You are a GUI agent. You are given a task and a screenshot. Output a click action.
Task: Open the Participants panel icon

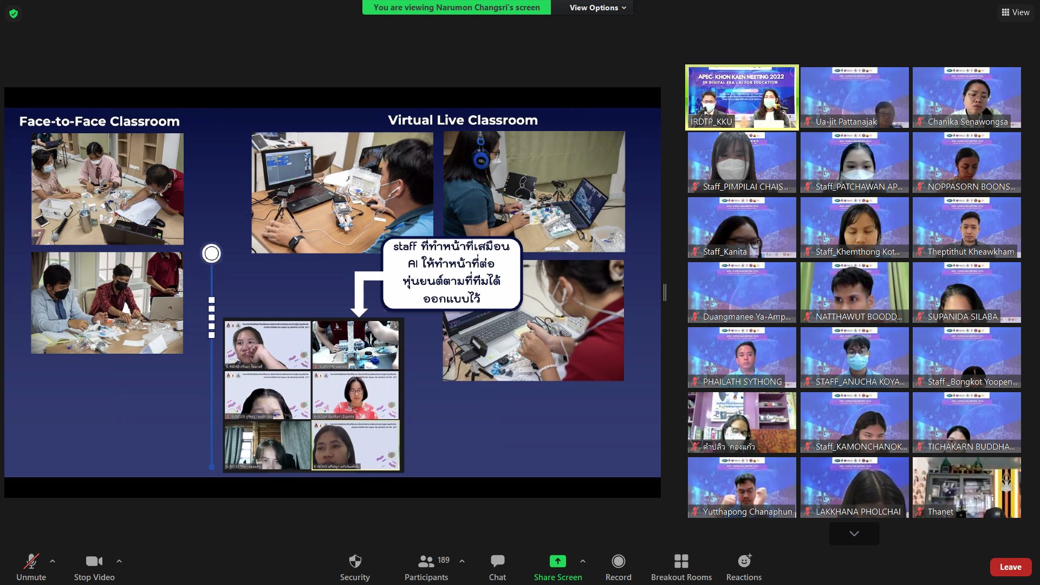pos(426,561)
